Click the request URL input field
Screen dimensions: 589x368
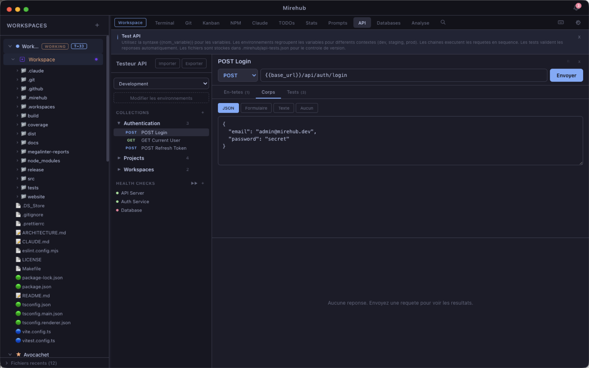click(403, 75)
